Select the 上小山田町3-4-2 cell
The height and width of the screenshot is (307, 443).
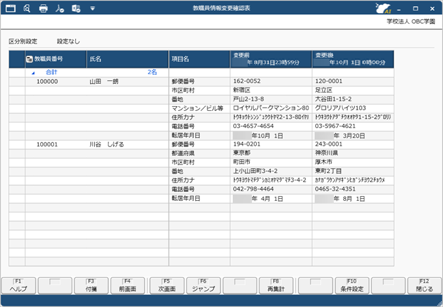pyautogui.click(x=271, y=172)
